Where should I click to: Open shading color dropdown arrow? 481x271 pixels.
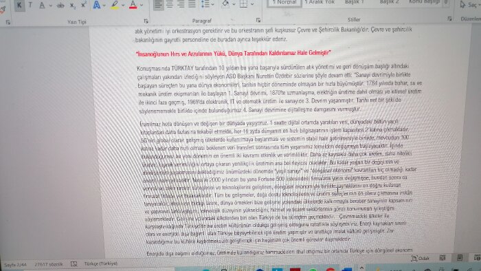[234, 5]
